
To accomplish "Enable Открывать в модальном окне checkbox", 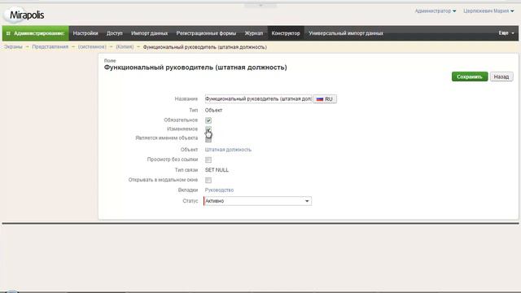I will [x=208, y=180].
